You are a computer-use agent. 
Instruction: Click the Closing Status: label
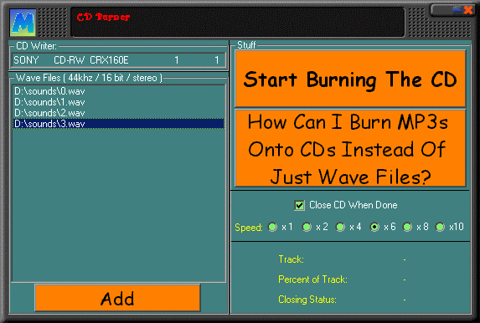point(307,300)
